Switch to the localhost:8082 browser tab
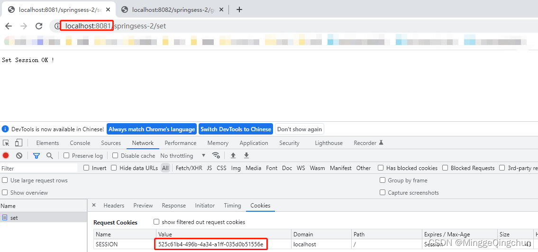Image resolution: width=538 pixels, height=252 pixels. click(x=173, y=9)
